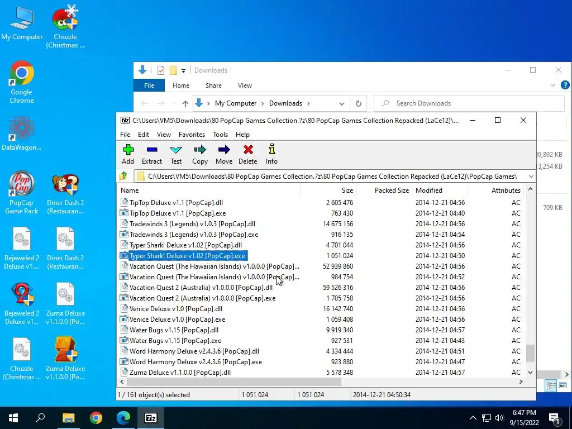Image resolution: width=572 pixels, height=429 pixels.
Task: Run Test on the archive via toolbar
Action: coord(176,154)
